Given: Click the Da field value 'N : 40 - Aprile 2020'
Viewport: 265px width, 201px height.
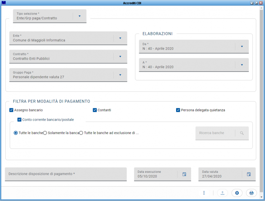Looking at the screenshot, I should pos(158,49).
